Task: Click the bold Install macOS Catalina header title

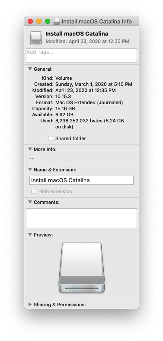Action: [77, 34]
